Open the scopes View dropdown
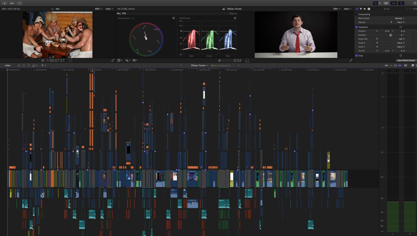Screen dimensions: 417x236 tap(233, 14)
